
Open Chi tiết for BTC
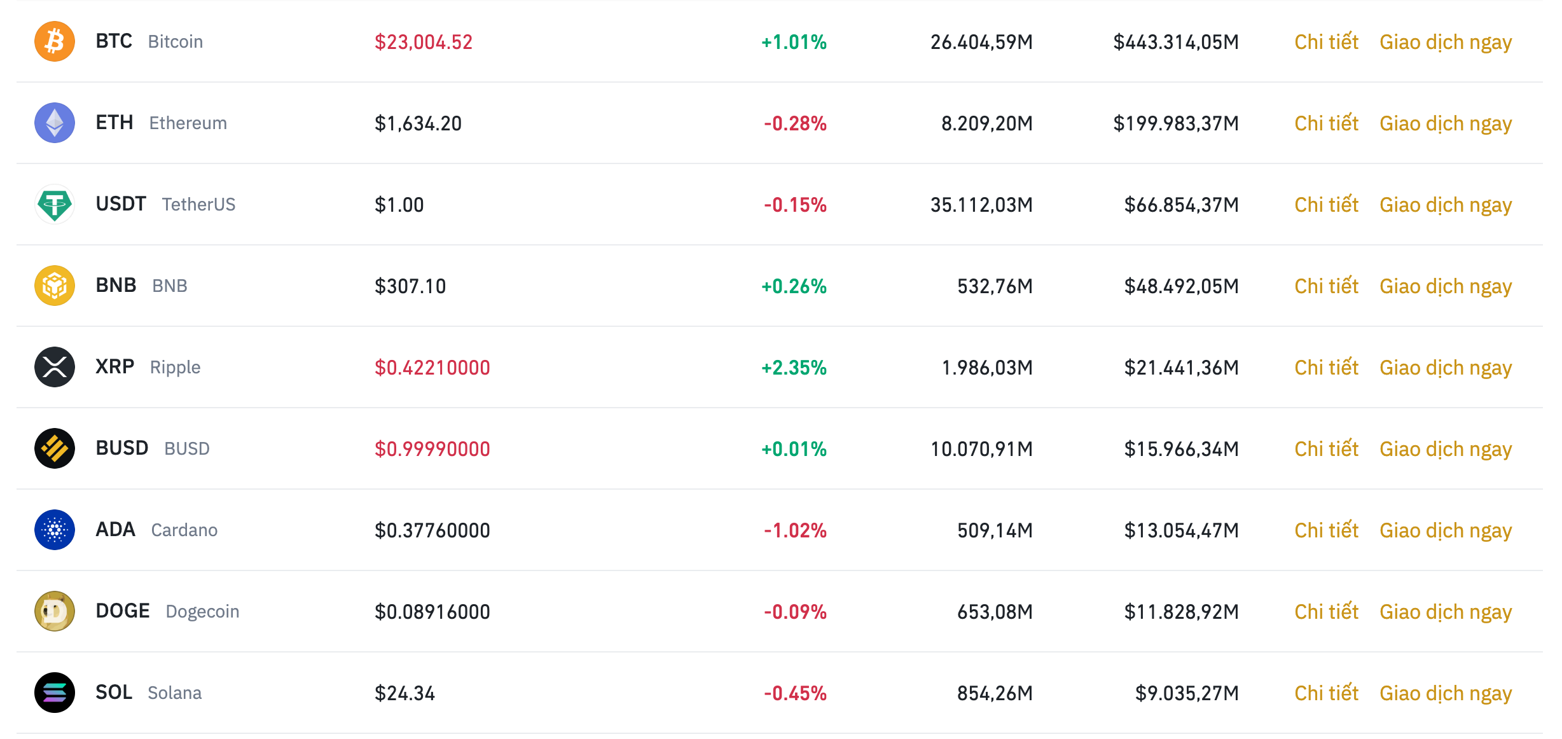(x=1326, y=41)
